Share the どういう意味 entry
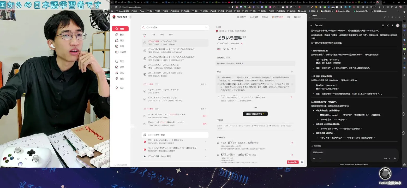The width and height of the screenshot is (407, 188). 232,49
